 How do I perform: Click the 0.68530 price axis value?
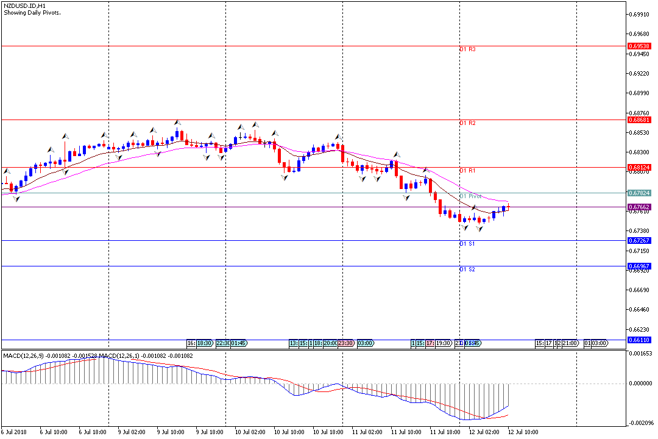click(639, 133)
